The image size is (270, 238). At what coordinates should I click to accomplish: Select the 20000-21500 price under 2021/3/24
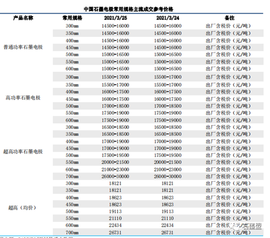coord(168,162)
